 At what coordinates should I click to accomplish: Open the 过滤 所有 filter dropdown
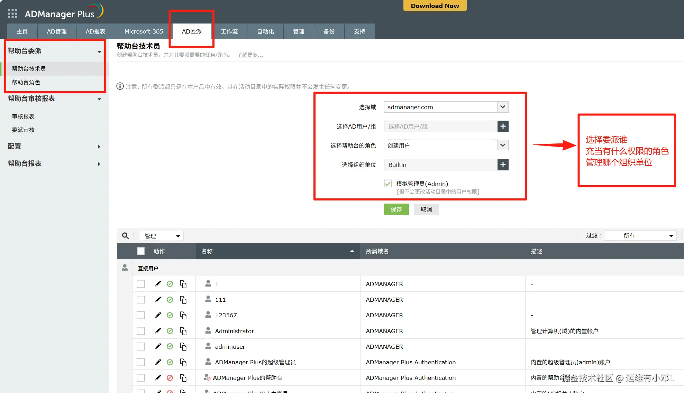tap(640, 236)
